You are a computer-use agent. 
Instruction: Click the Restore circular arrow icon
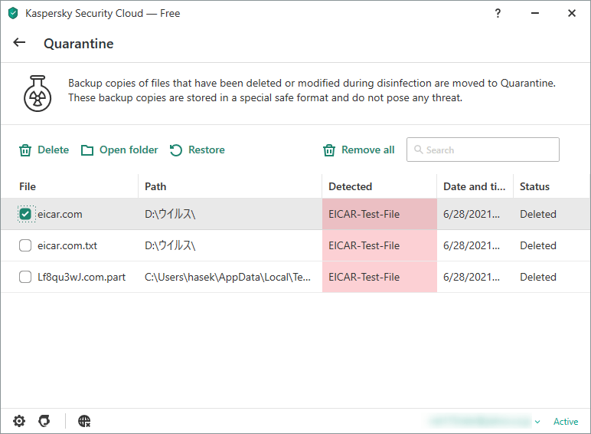(175, 150)
